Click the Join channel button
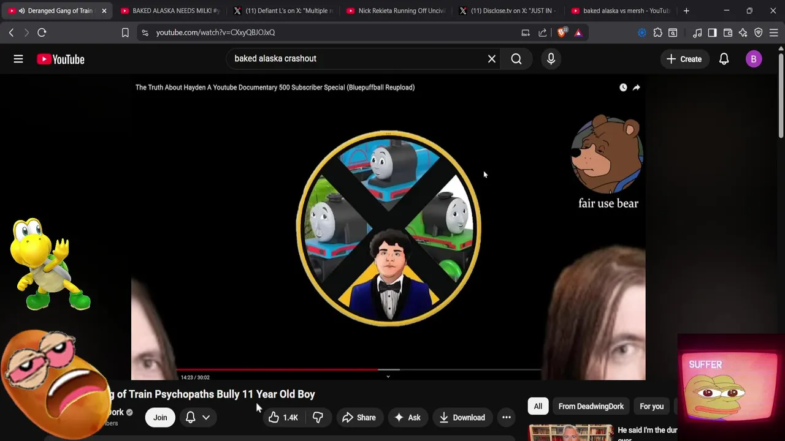This screenshot has height=441, width=785. (x=160, y=418)
